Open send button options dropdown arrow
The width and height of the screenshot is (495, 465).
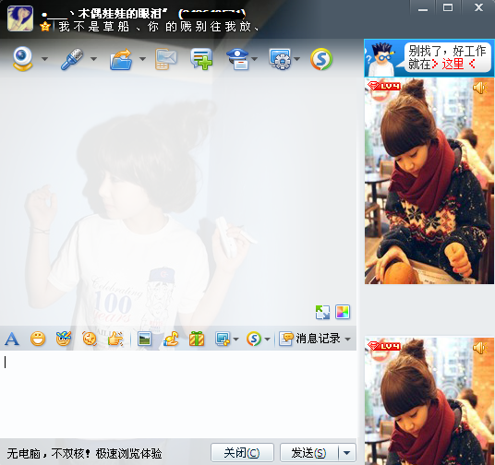point(347,453)
